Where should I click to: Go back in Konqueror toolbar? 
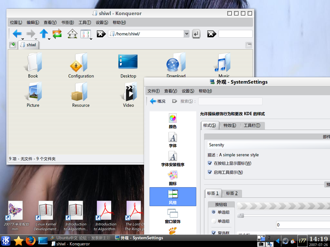(x=17, y=33)
